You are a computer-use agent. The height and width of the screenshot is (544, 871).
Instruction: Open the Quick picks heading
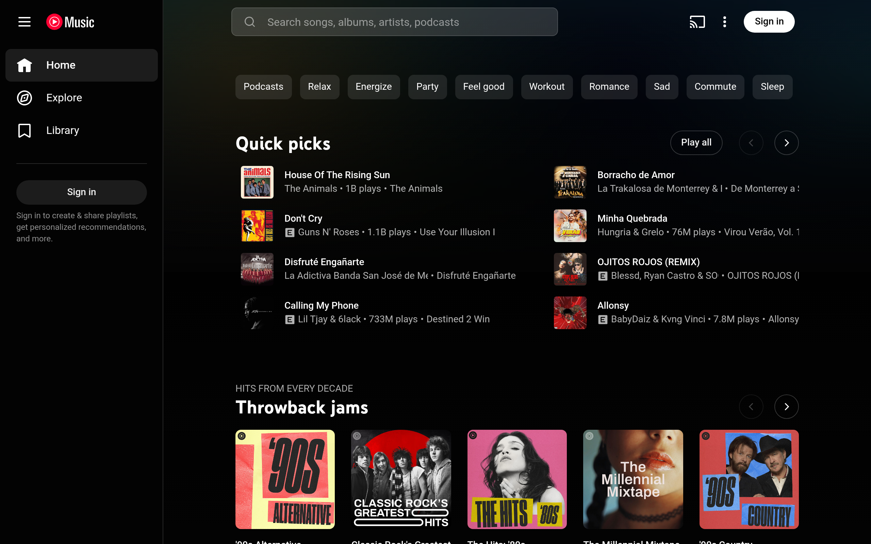point(283,143)
